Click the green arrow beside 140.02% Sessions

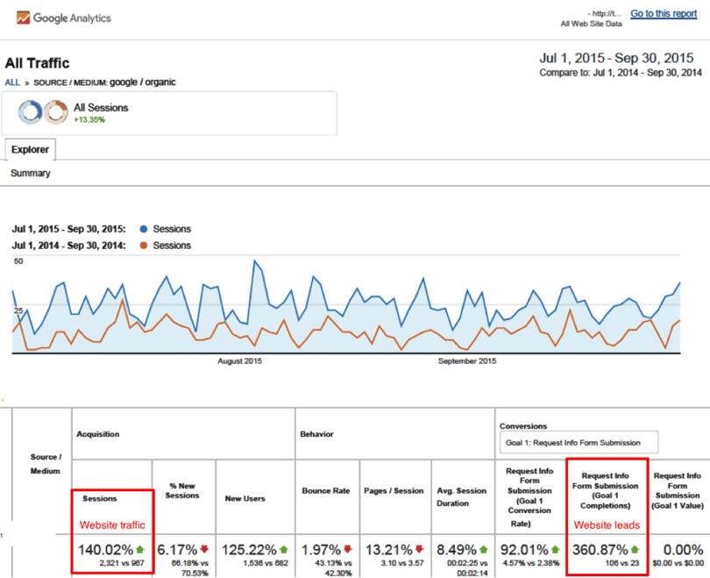click(138, 550)
